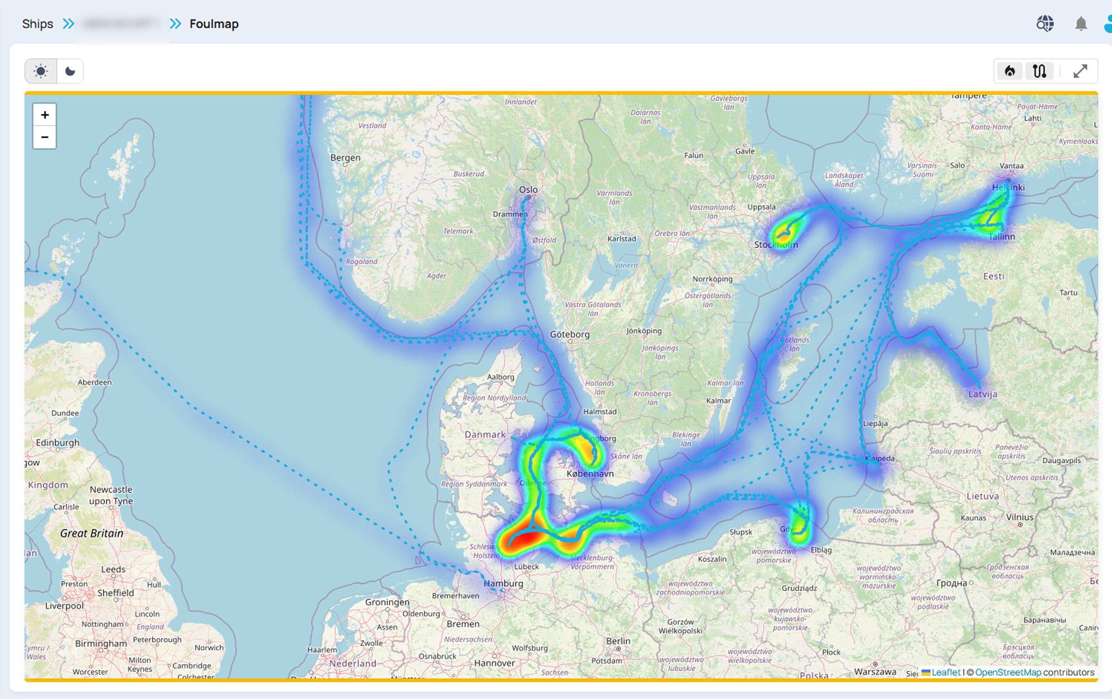
Task: Expand map to fullscreen with arrows icon
Action: (x=1080, y=71)
